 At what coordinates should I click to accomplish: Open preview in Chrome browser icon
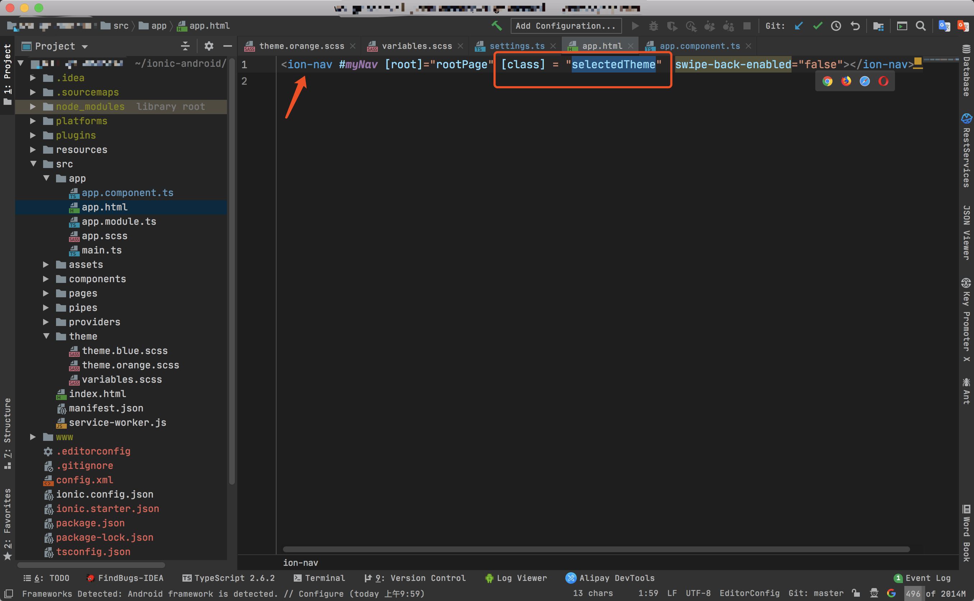click(827, 81)
